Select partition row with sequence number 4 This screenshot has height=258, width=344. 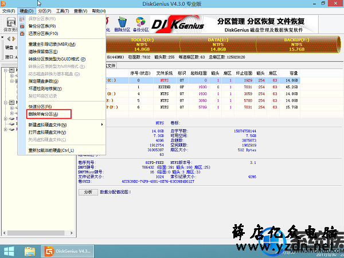(x=203, y=94)
